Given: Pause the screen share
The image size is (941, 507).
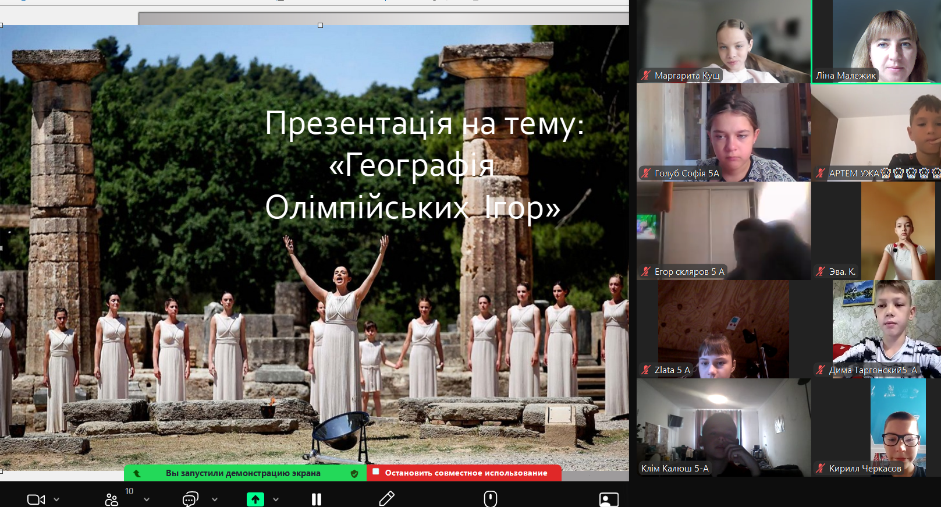Looking at the screenshot, I should coord(317,499).
